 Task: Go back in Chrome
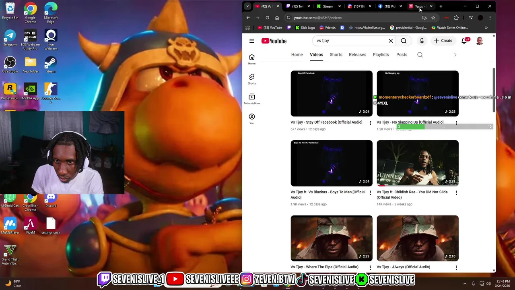[248, 18]
